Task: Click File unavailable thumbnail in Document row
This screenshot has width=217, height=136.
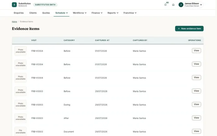Action: coord(20,131)
